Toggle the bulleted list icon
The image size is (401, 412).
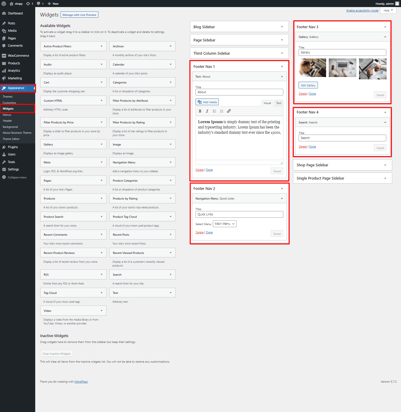(214, 111)
